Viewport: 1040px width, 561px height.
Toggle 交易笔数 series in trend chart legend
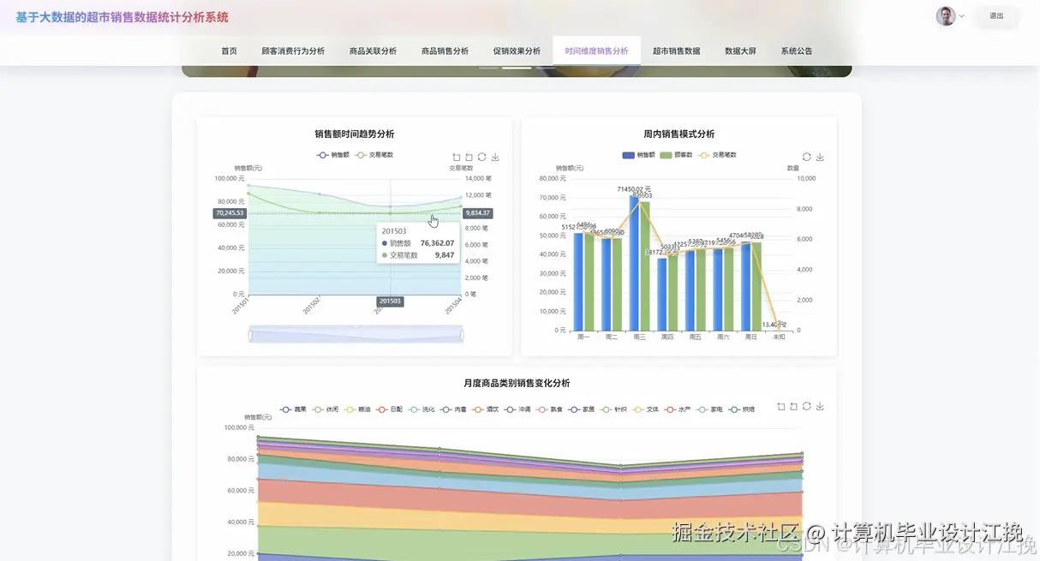click(375, 155)
